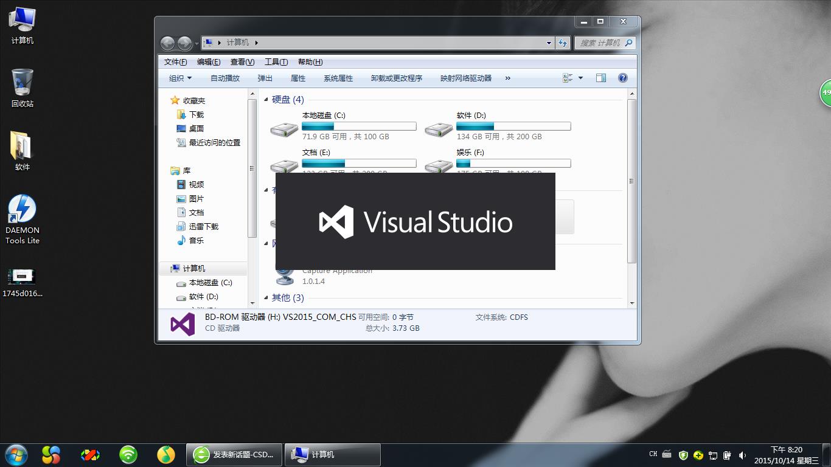Select 桌面 in the navigation pane

point(190,128)
